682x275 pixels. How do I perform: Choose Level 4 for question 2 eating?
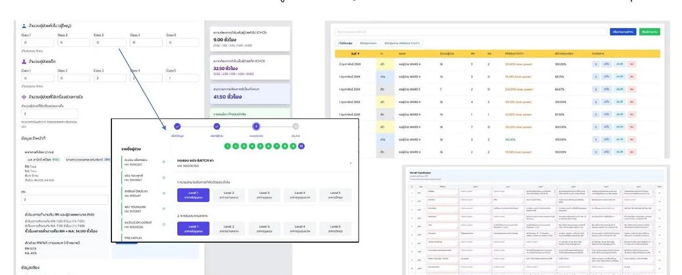click(x=300, y=228)
